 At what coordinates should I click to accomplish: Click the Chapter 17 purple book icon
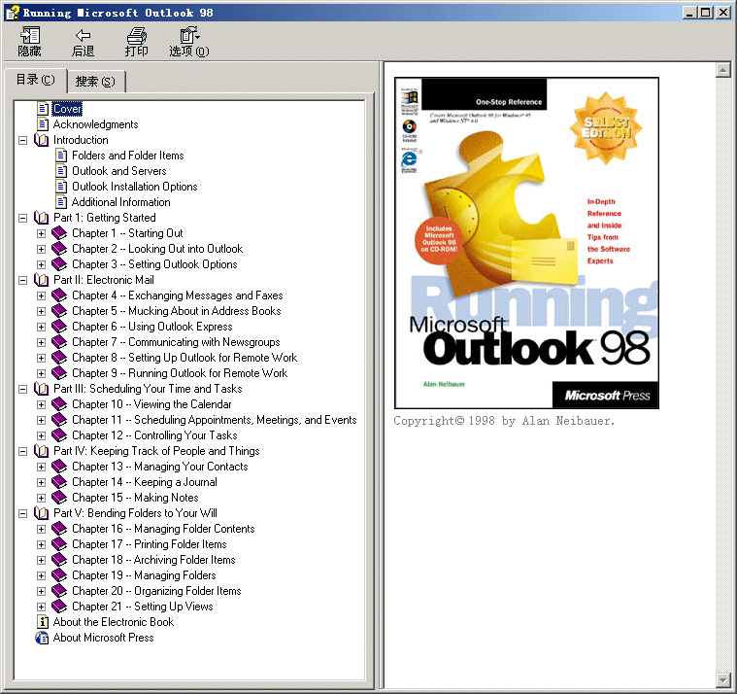pos(59,544)
